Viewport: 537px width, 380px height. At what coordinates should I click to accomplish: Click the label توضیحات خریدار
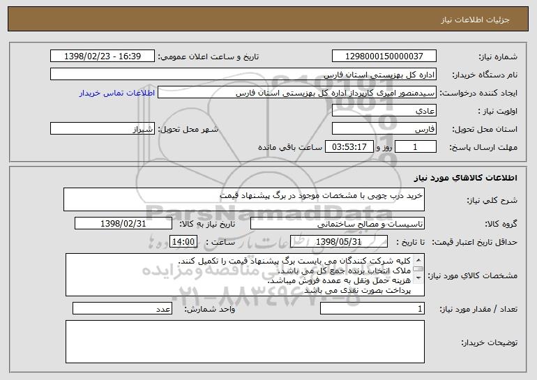(490, 342)
